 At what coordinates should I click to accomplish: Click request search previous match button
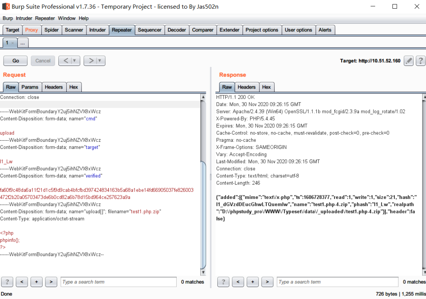22,282
